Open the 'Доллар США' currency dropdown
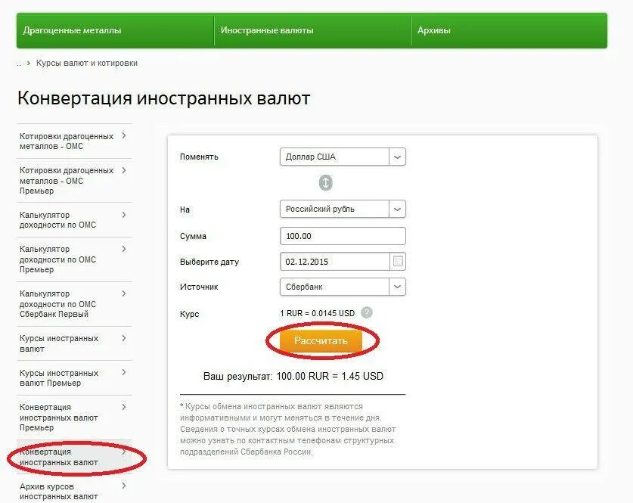This screenshot has height=503, width=633. [x=343, y=157]
